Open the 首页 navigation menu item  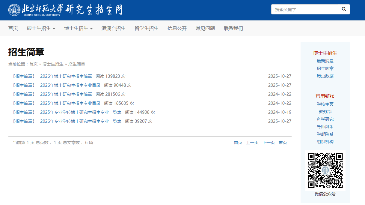(x=13, y=29)
